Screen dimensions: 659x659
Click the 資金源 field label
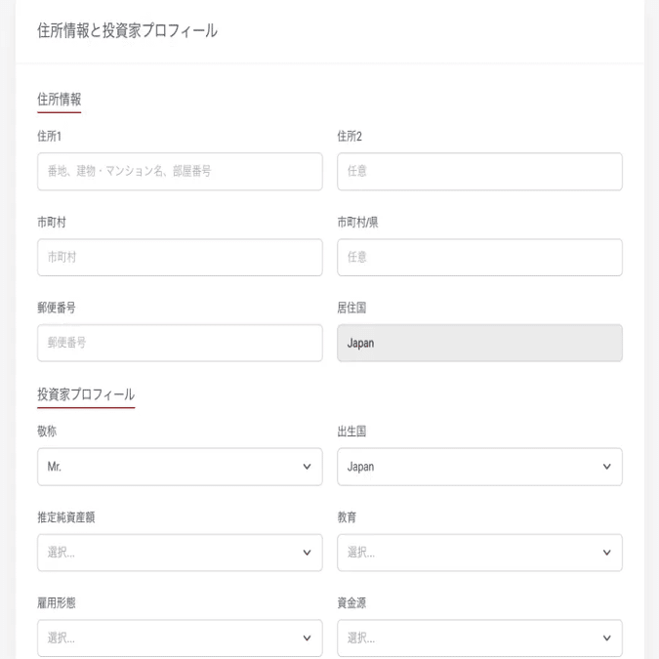351,603
